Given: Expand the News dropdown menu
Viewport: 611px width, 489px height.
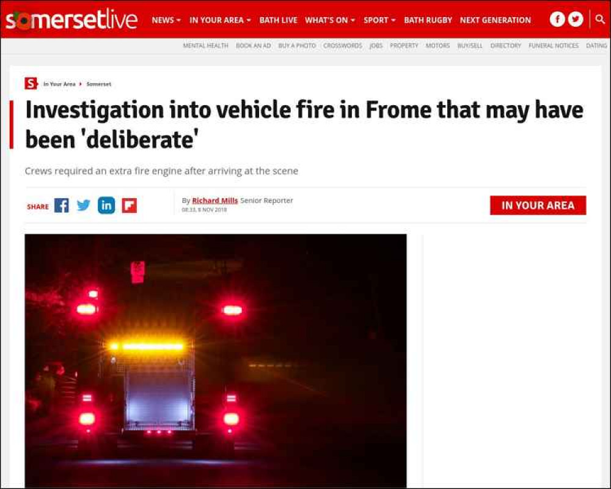Looking at the screenshot, I should (x=166, y=20).
